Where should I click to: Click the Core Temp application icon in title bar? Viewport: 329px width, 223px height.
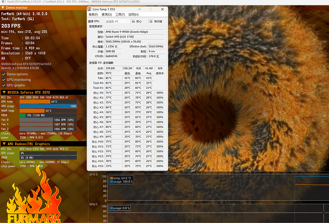tap(89, 9)
